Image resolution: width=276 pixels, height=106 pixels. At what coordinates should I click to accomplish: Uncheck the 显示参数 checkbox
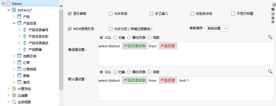70,14
